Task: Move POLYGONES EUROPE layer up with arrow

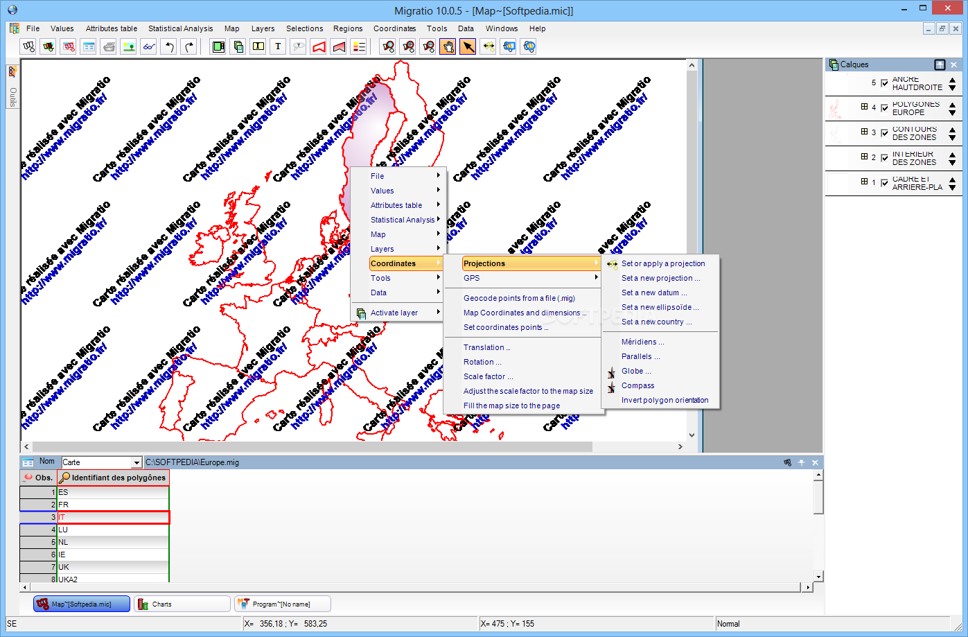Action: click(952, 104)
